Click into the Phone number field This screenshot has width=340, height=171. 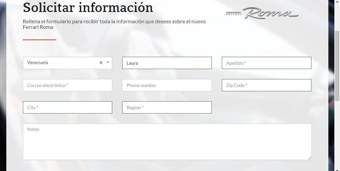tap(167, 85)
